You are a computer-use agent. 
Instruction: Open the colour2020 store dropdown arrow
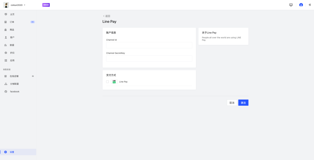(x=25, y=5)
